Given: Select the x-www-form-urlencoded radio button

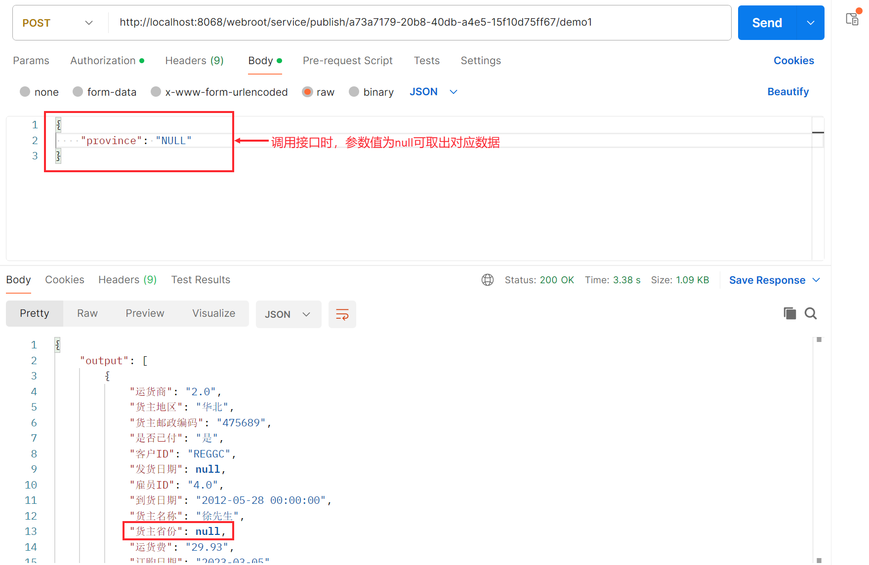Looking at the screenshot, I should (x=156, y=92).
